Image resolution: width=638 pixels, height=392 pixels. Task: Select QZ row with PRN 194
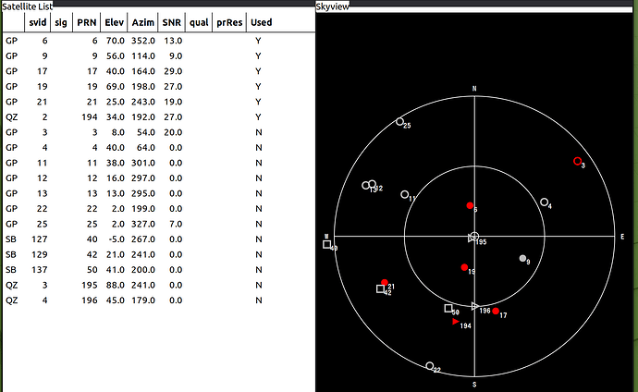159,117
